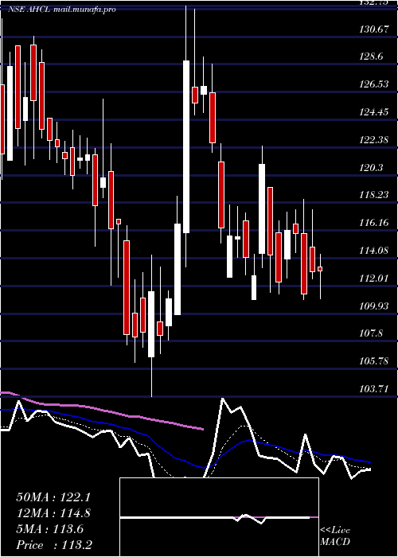The image size is (398, 557).
Task: Click the '5MA : 113.6' reading
Action: (x=50, y=529)
